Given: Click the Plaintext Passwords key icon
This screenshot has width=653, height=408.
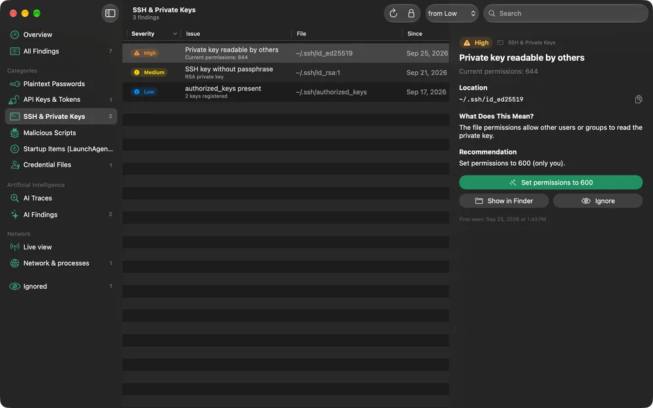Looking at the screenshot, I should point(14,84).
